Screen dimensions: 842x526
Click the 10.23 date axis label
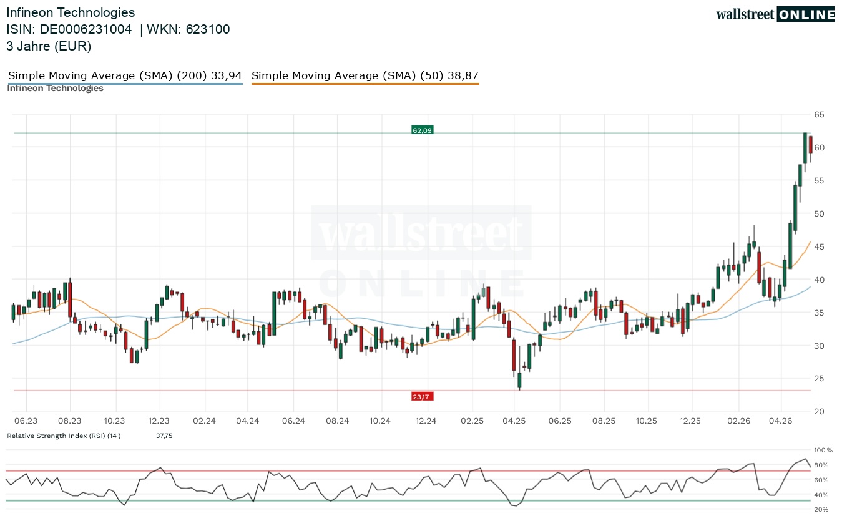(x=115, y=421)
